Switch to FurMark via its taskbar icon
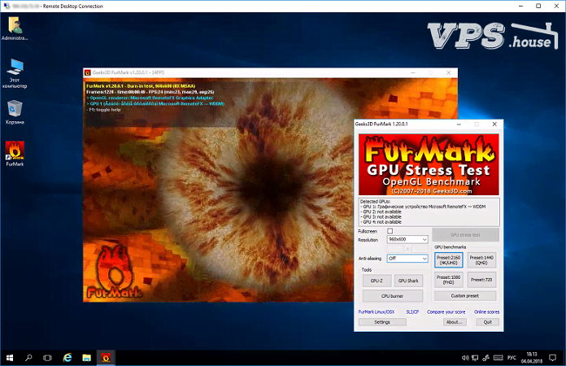Viewport: 566px width, 366px height. click(106, 356)
